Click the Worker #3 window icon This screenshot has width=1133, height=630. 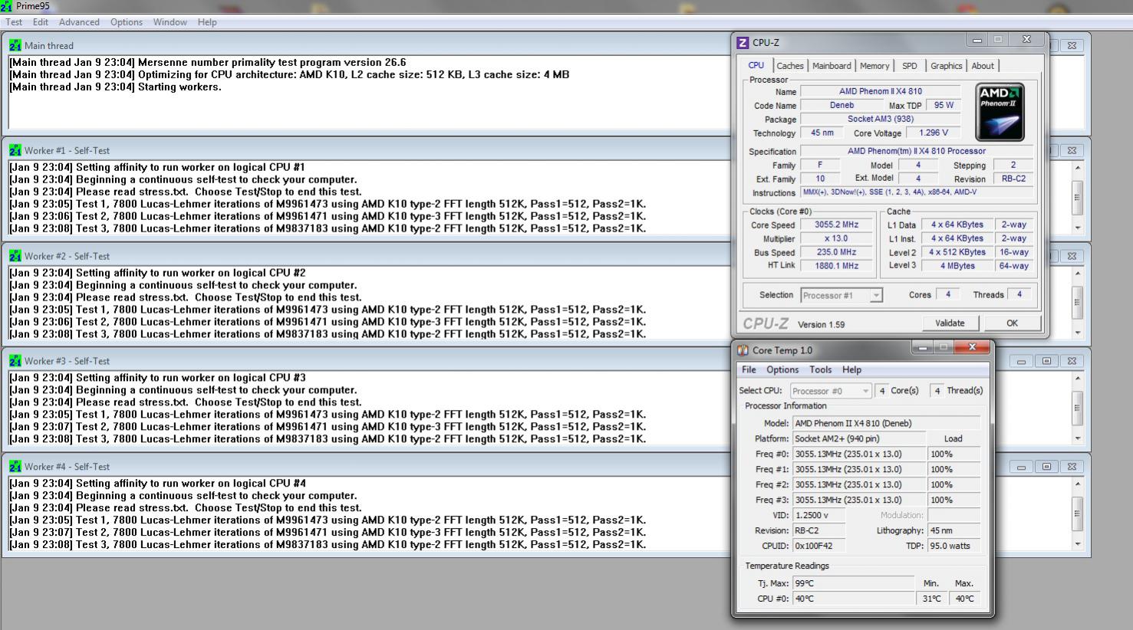pyautogui.click(x=15, y=361)
